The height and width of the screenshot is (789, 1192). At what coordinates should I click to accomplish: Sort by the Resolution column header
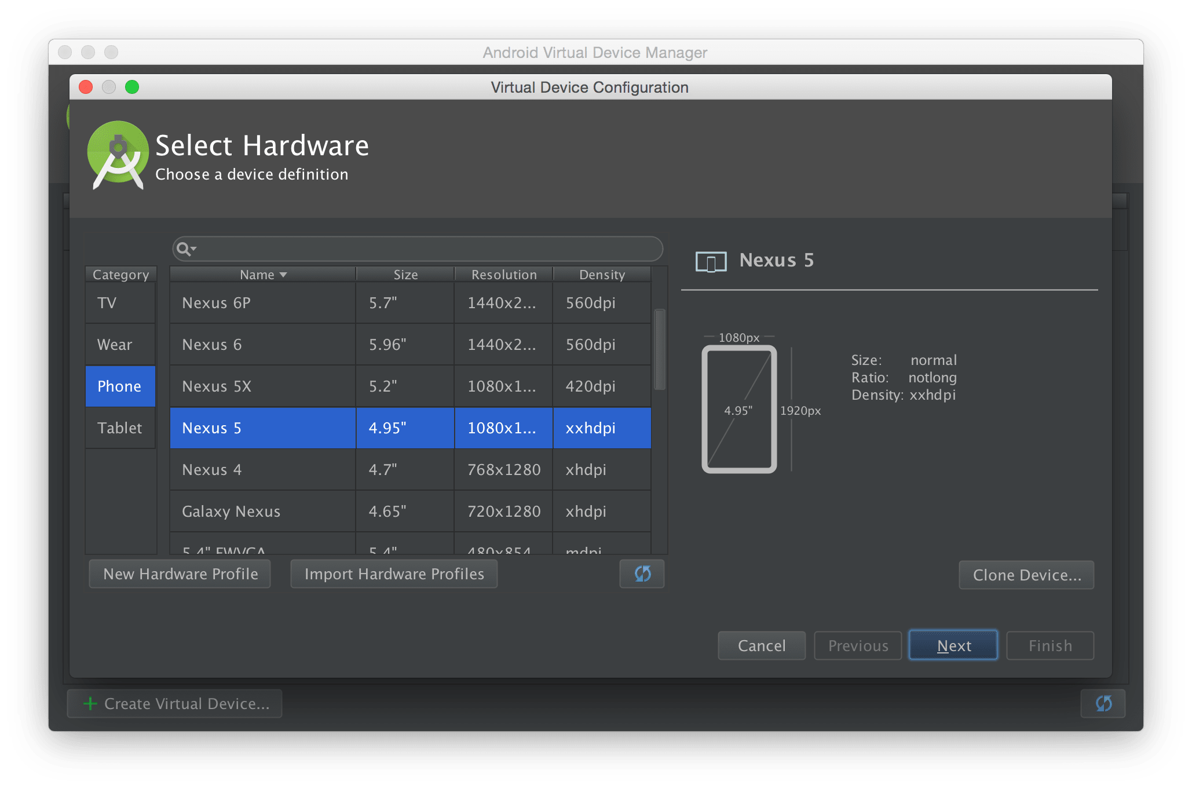pyautogui.click(x=504, y=275)
